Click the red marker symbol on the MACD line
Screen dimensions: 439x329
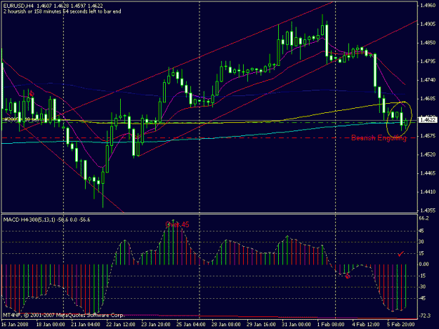(x=348, y=276)
